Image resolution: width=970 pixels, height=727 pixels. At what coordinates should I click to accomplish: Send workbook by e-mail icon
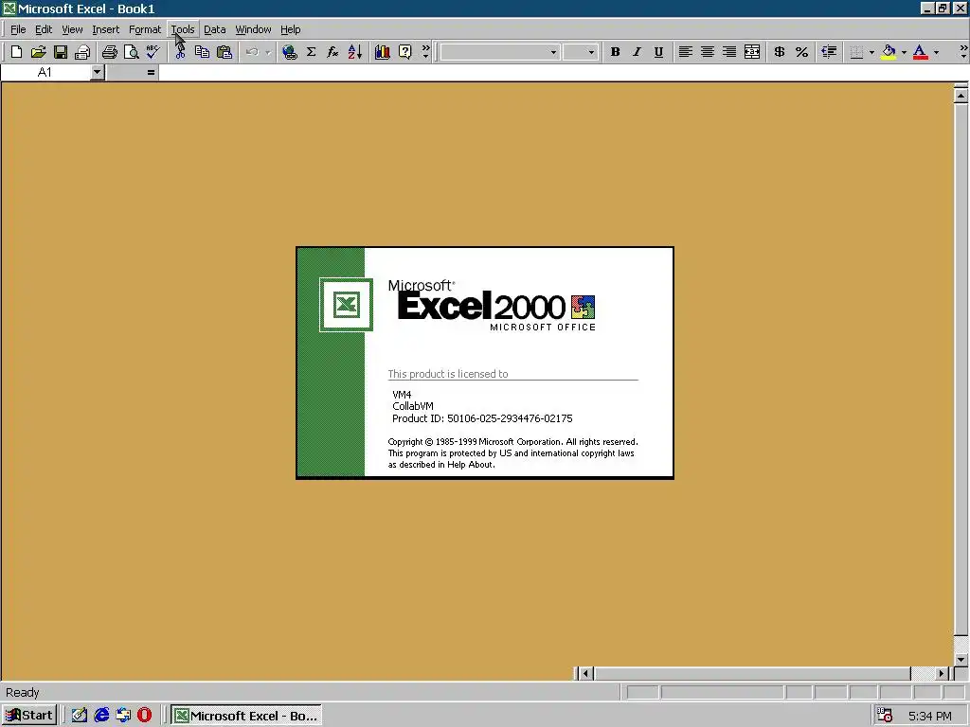click(x=82, y=53)
